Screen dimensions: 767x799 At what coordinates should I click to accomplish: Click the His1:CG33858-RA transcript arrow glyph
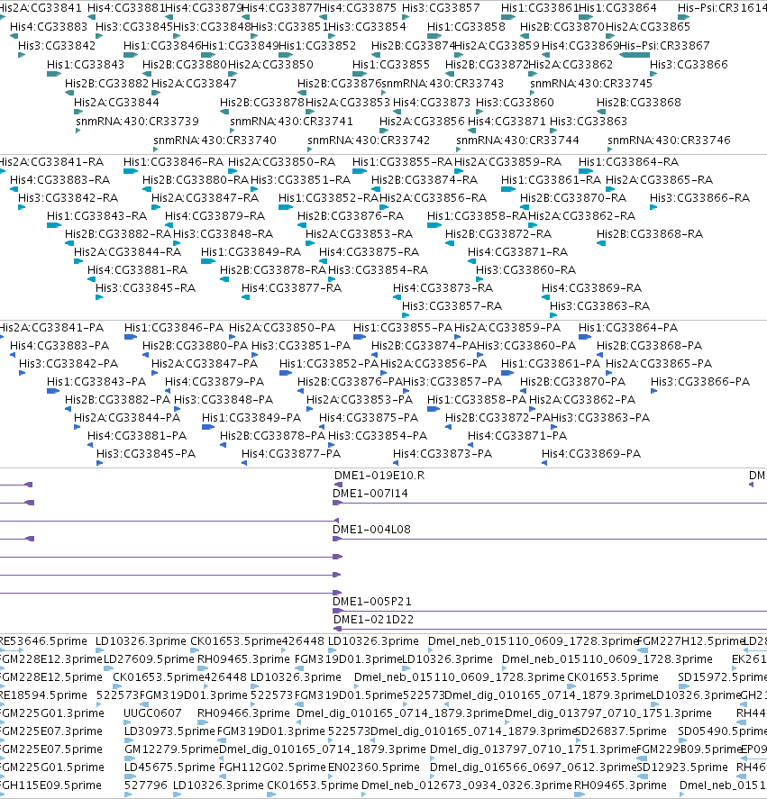tap(434, 225)
